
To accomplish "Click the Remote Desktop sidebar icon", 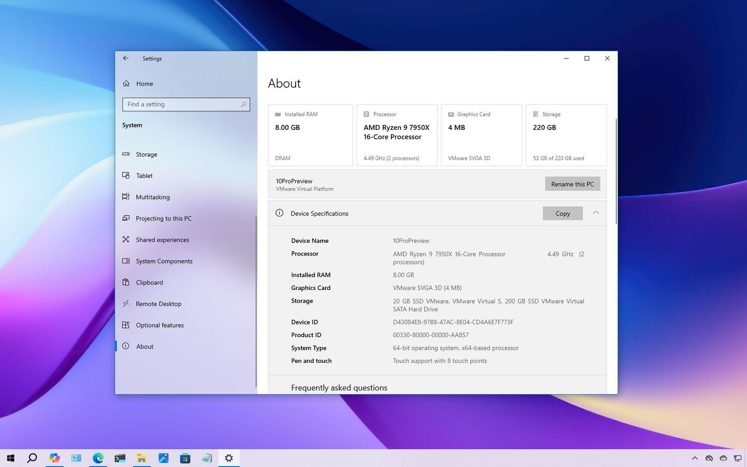I will 126,304.
